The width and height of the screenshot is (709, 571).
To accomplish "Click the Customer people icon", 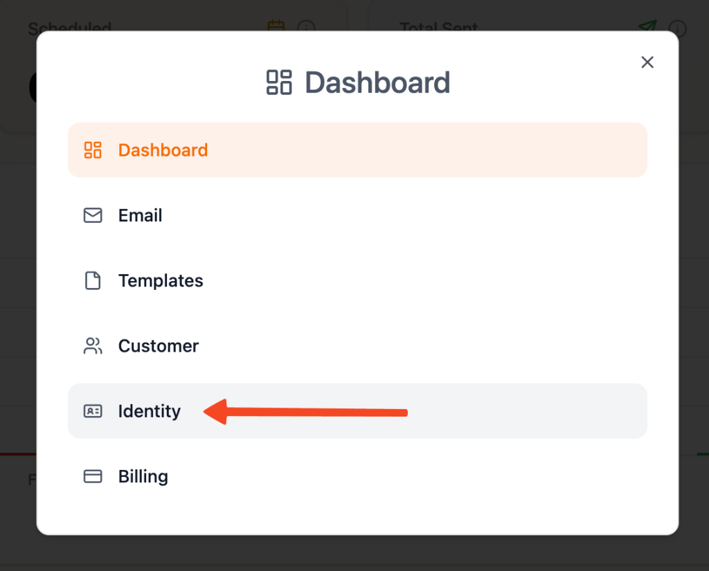I will (x=93, y=346).
